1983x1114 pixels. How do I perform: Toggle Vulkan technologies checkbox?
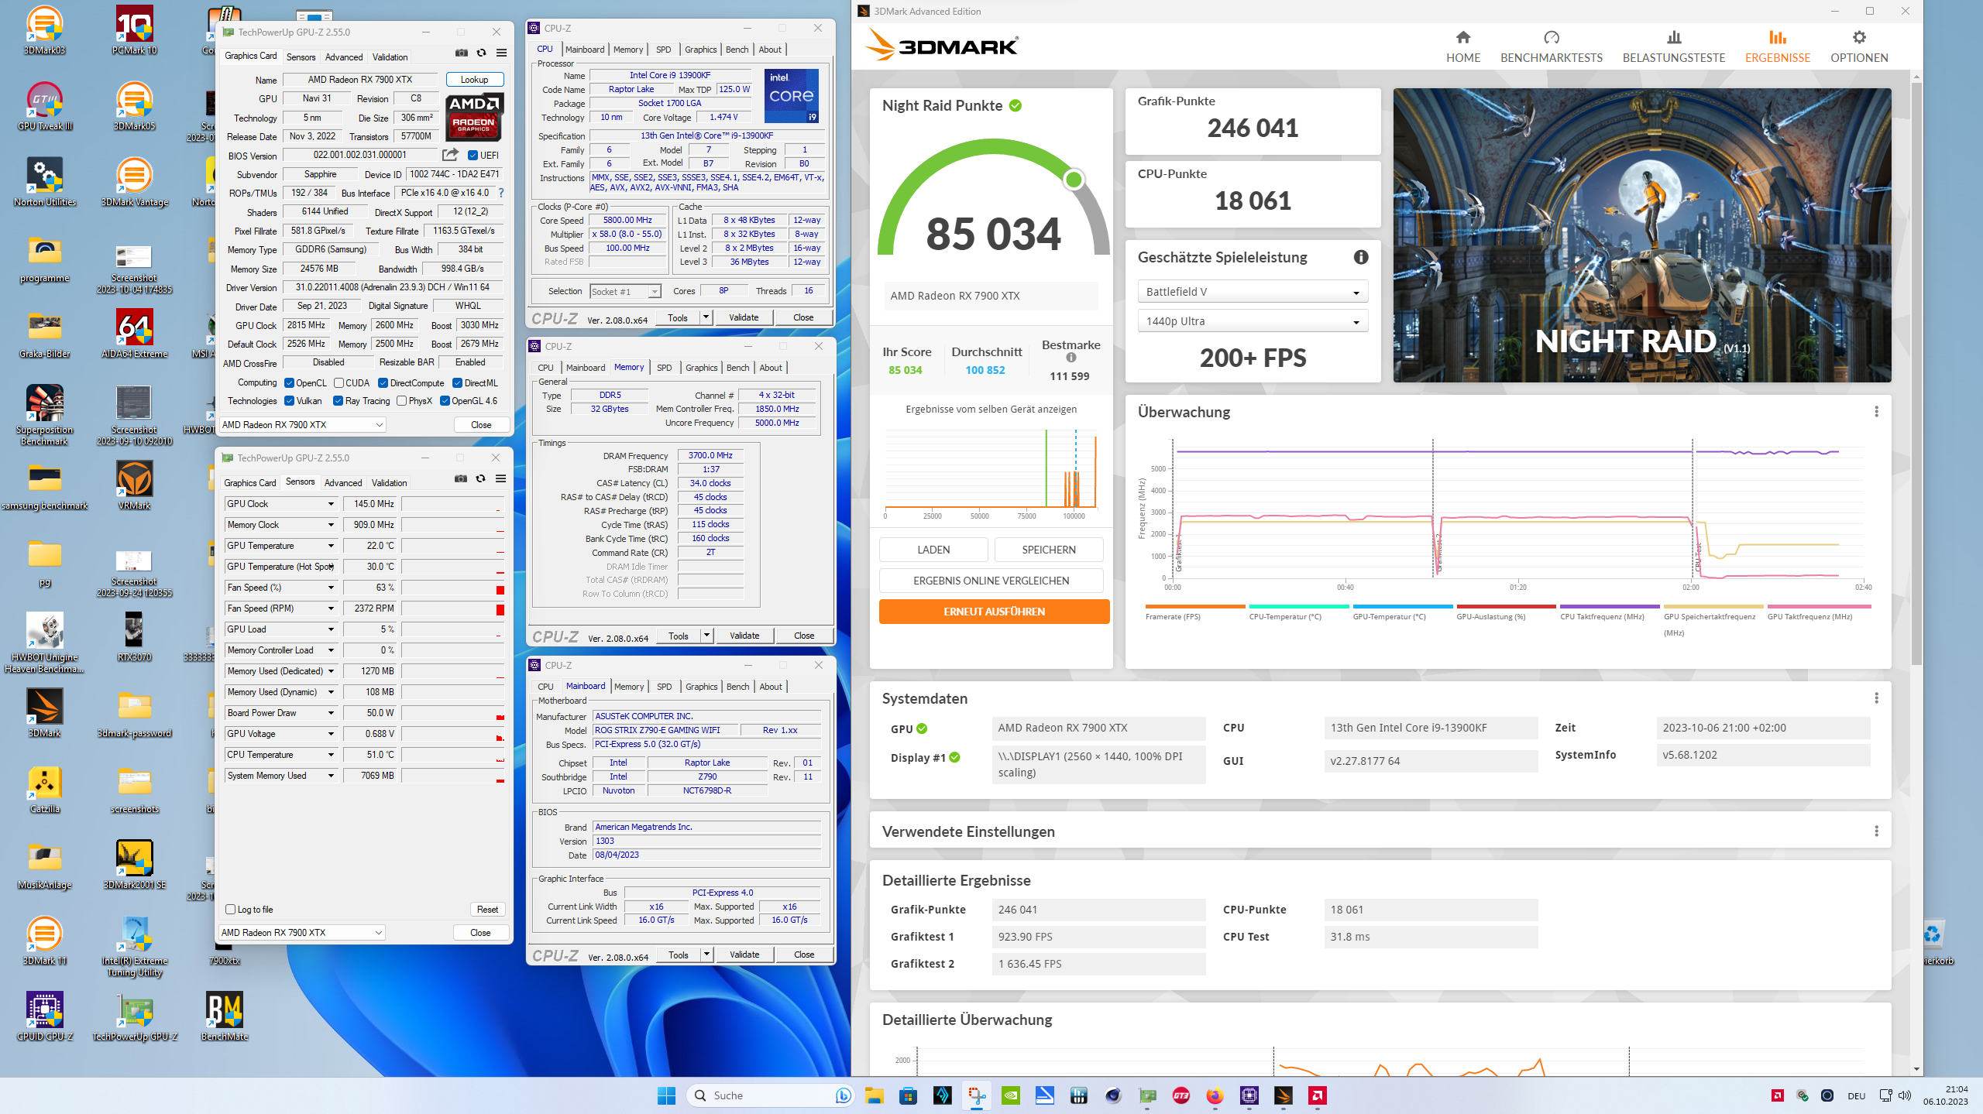coord(289,401)
